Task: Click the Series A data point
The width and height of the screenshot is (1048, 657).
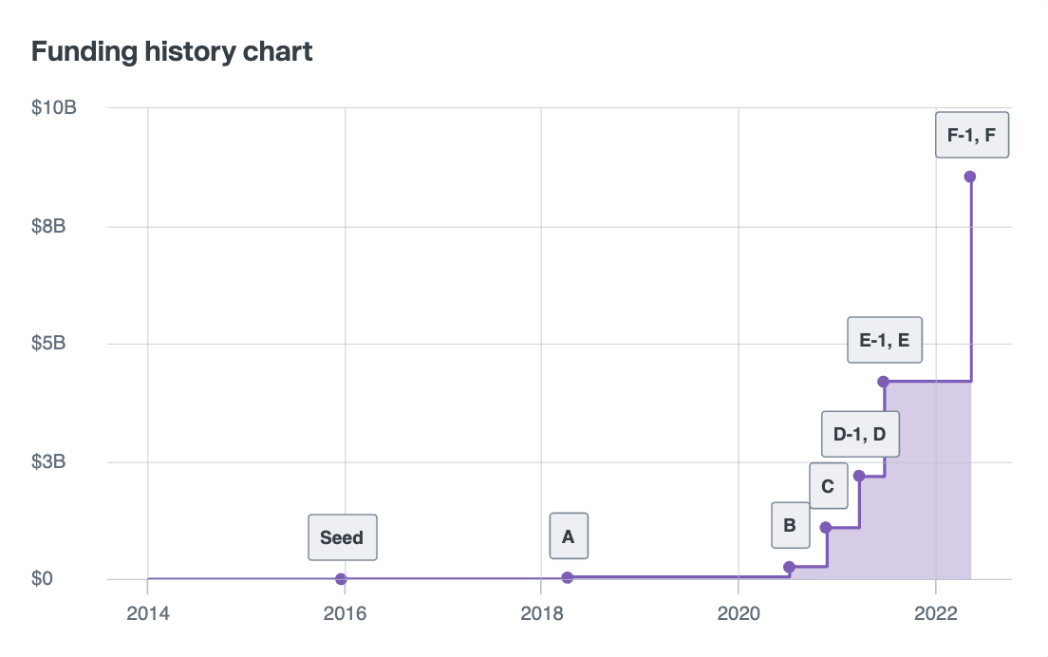Action: (x=568, y=577)
